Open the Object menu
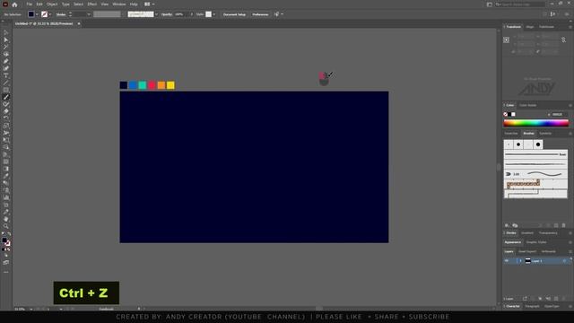This screenshot has width=574, height=323. coord(52,4)
